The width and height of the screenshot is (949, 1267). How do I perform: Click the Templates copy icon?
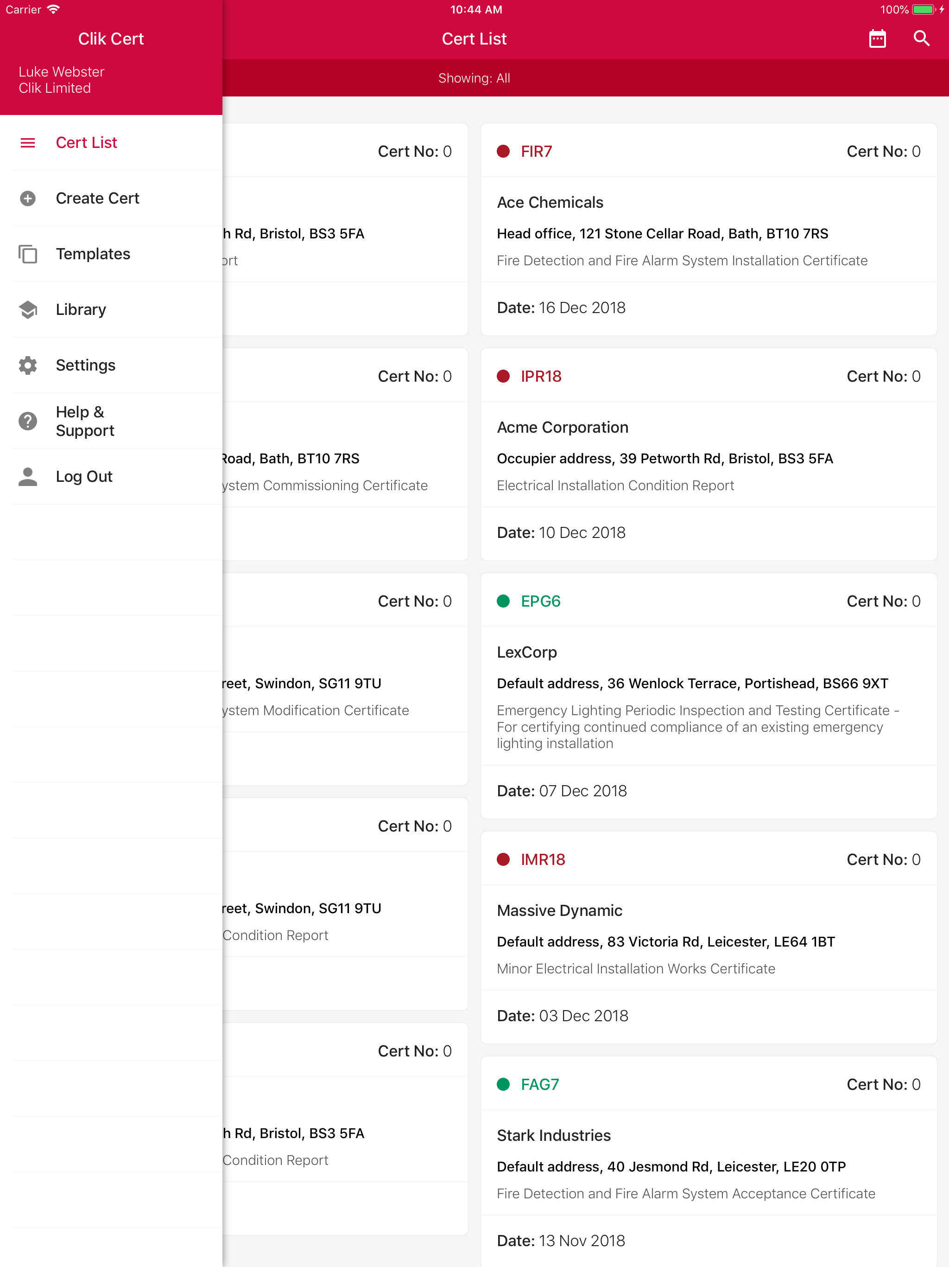(x=27, y=254)
